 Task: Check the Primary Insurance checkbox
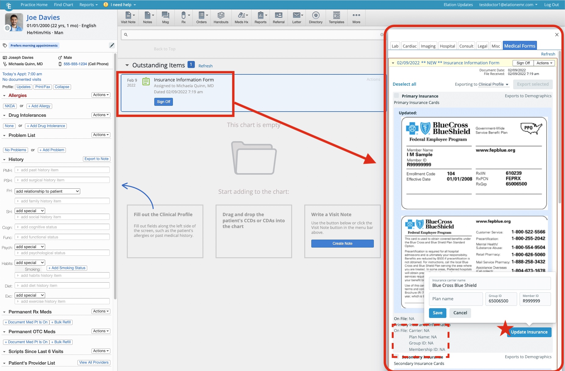pyautogui.click(x=396, y=96)
